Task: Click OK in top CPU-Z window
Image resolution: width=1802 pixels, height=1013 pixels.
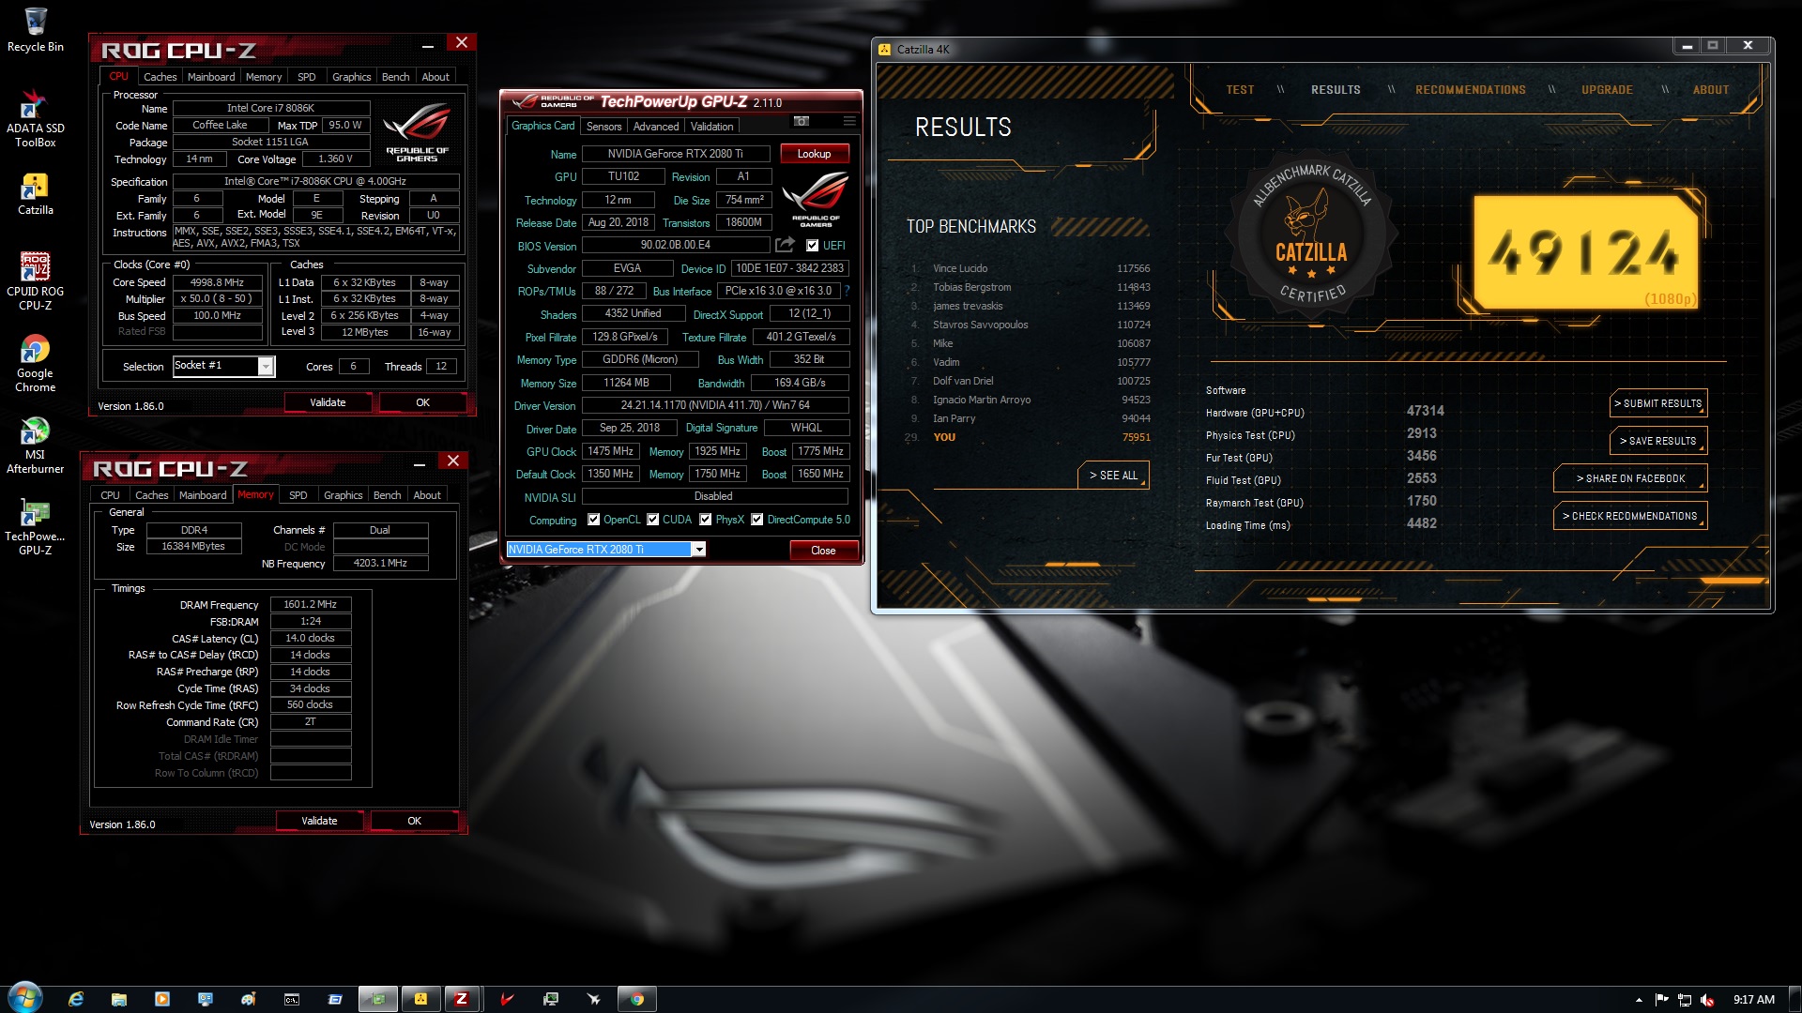Action: [x=422, y=402]
